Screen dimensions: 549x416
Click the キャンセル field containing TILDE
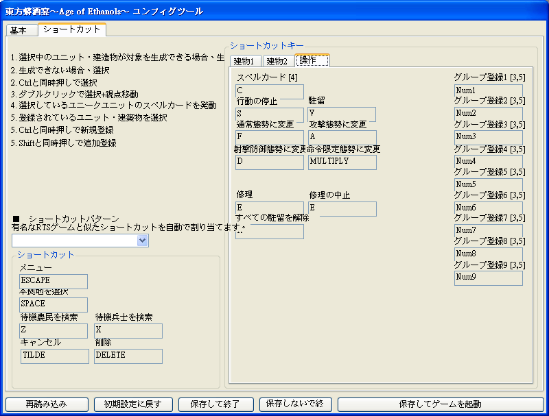pyautogui.click(x=54, y=356)
